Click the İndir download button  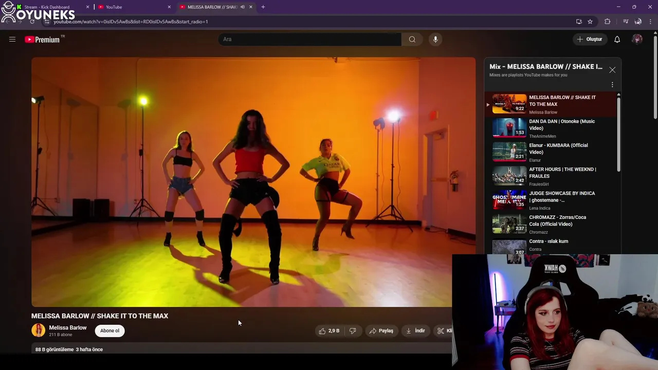(415, 330)
